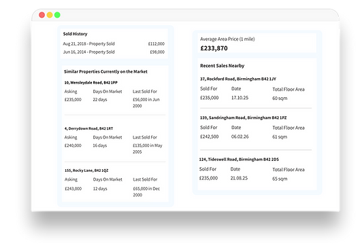Screen dimensions: 360x250
Task: Click the £233,870 average price figure
Action: (214, 48)
